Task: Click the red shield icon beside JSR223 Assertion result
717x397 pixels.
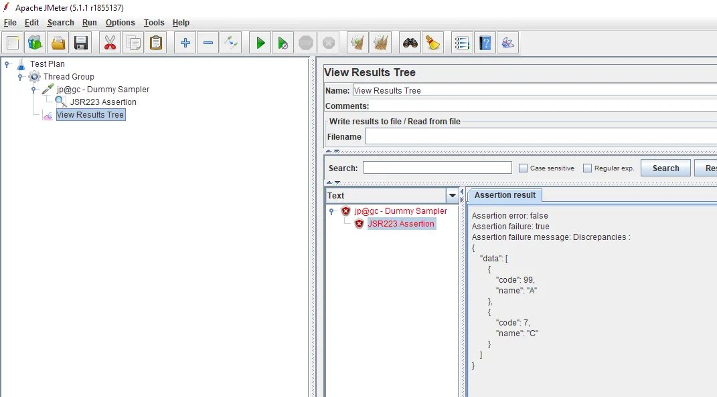Action: (359, 224)
